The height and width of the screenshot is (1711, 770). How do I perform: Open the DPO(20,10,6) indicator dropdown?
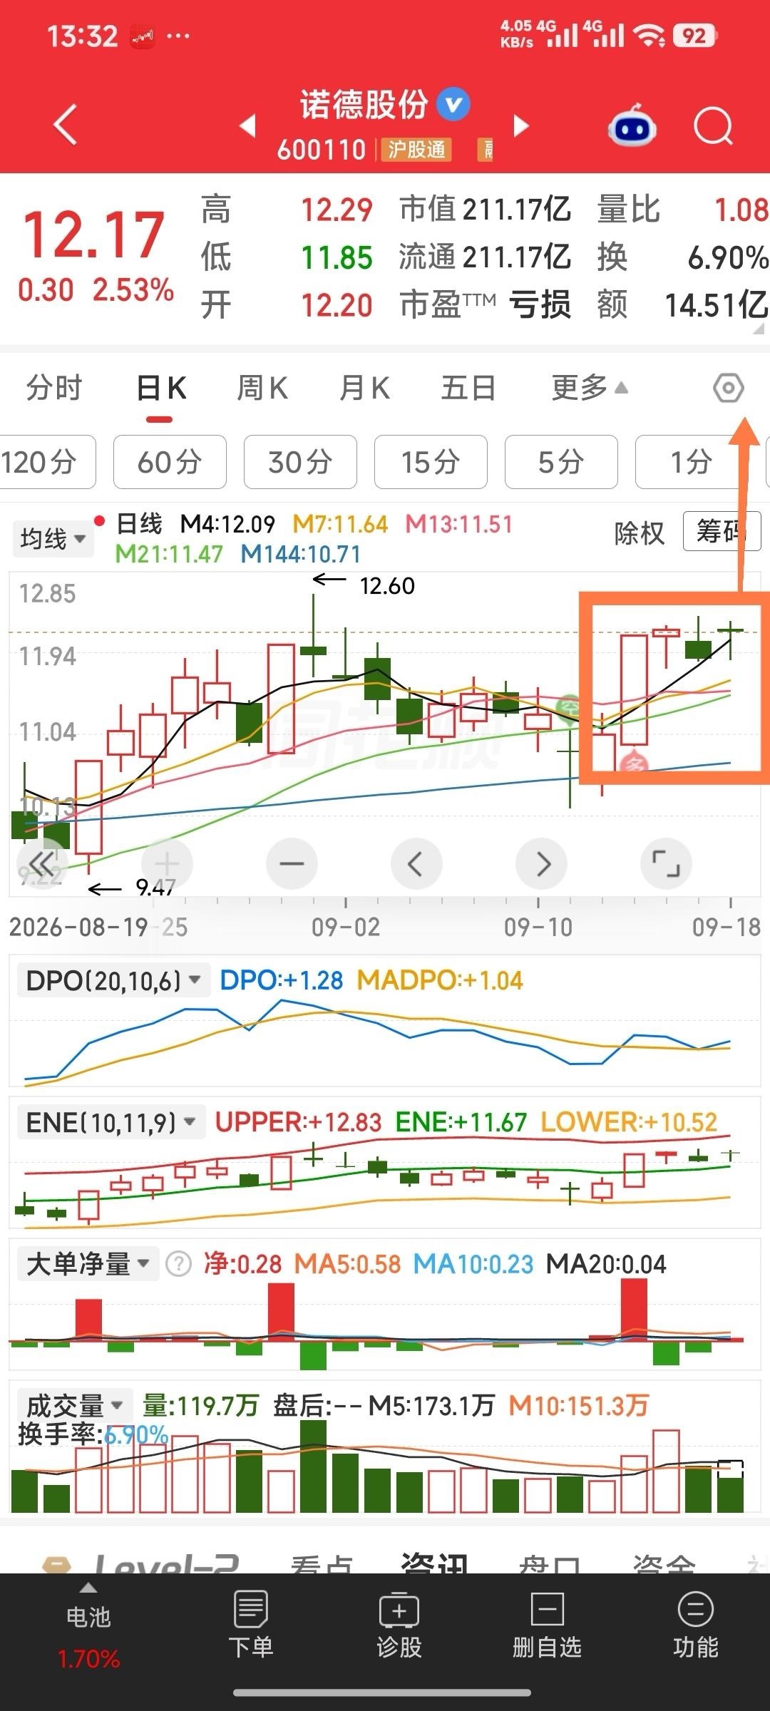pyautogui.click(x=113, y=980)
